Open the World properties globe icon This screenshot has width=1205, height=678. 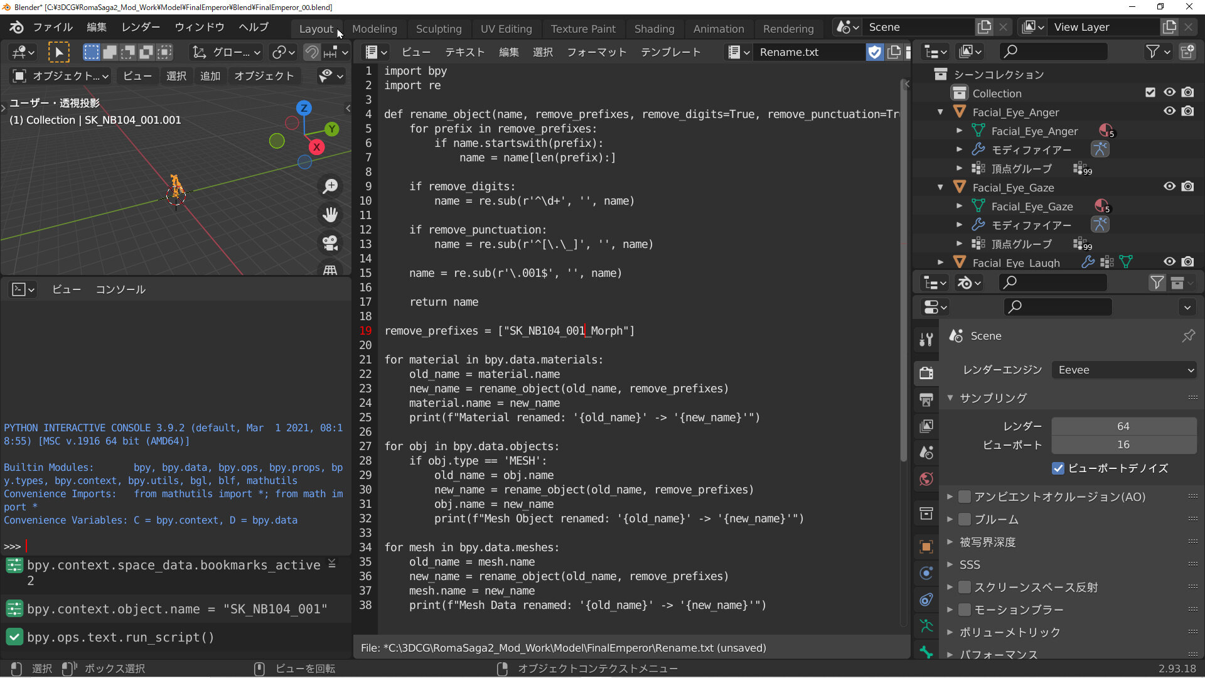(926, 479)
